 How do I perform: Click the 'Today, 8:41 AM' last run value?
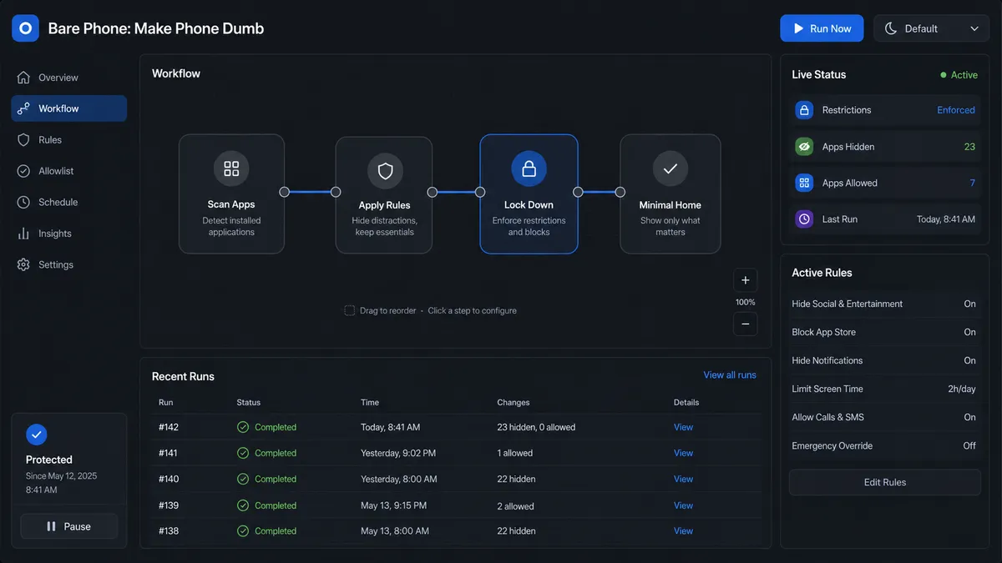945,219
